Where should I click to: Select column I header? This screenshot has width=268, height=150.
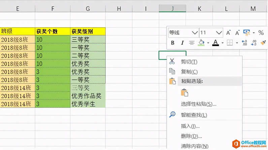pyautogui.click(x=146, y=8)
